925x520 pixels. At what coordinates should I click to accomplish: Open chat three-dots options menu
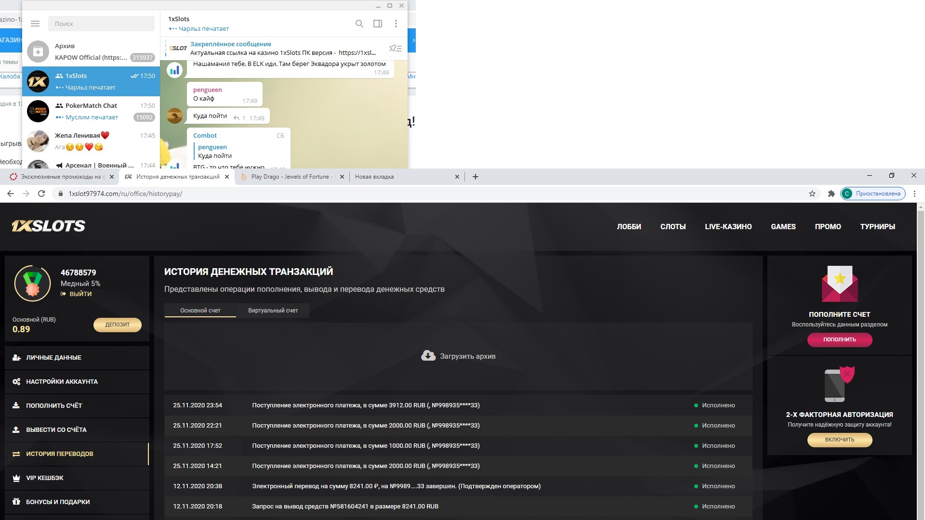pyautogui.click(x=396, y=24)
